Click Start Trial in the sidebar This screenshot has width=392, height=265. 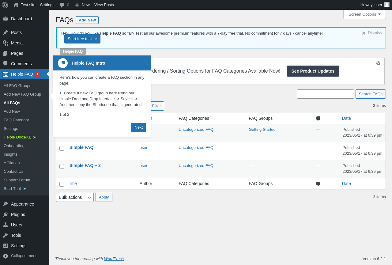coord(15,188)
